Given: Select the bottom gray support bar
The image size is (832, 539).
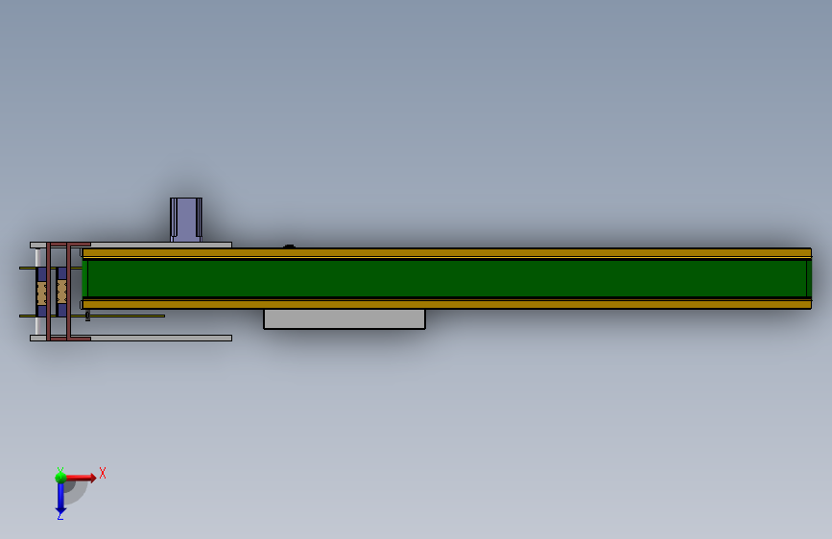Looking at the screenshot, I should tap(131, 338).
